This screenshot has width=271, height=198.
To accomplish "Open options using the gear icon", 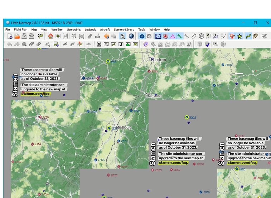I will click(223, 44).
